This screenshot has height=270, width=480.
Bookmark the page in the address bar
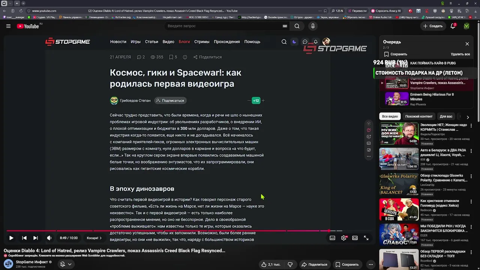(x=325, y=11)
